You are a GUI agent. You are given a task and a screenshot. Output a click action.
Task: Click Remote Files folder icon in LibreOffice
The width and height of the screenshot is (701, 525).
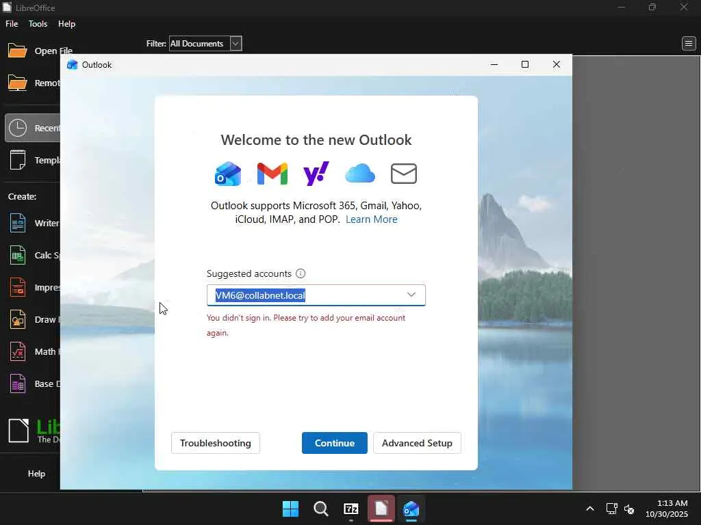click(17, 83)
